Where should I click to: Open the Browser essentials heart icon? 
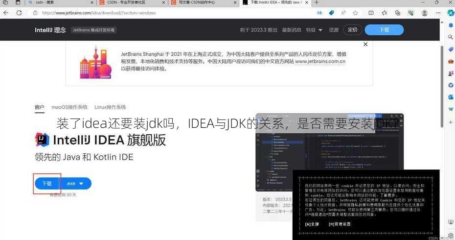coord(410,13)
